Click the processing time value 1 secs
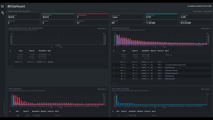 click(x=114, y=17)
